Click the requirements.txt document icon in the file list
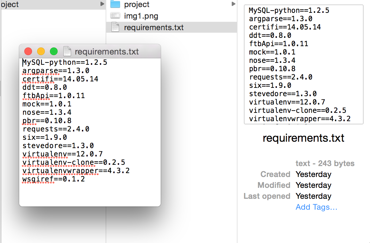The width and height of the screenshot is (370, 243). (x=114, y=27)
